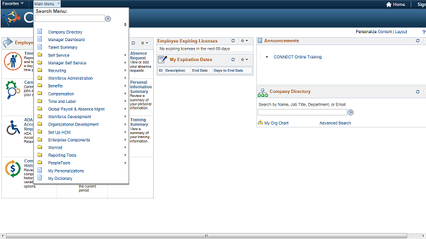Click the My Expiration Dates pencil icon

(162, 59)
